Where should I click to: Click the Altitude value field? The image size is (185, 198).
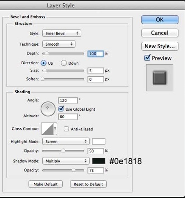point(68,117)
